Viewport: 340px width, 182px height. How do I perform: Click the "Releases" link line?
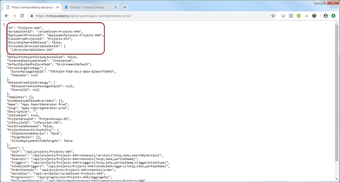click(87, 155)
